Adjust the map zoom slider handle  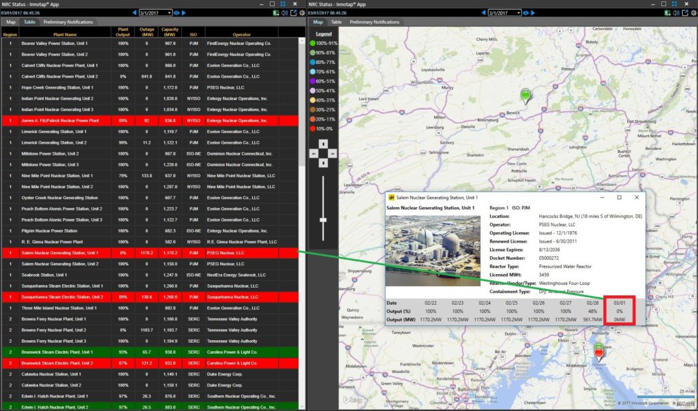point(323,220)
